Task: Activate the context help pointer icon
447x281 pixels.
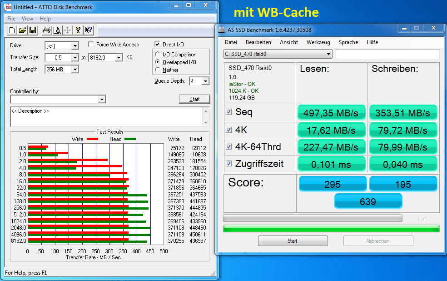Action: pos(89,30)
